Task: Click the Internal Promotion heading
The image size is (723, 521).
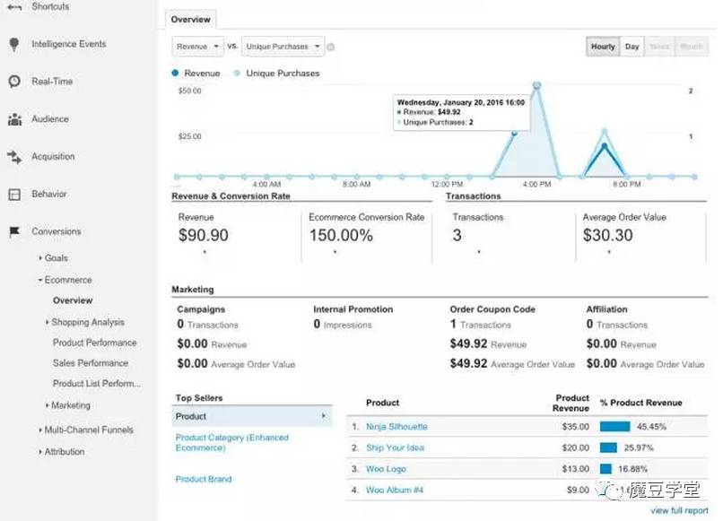Action: [x=353, y=309]
